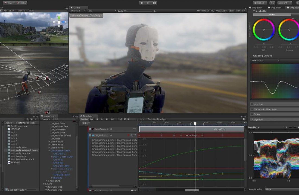Toggle the Timeline play range button
Image resolution: width=299 pixels, height=195 pixels.
(x=120, y=119)
